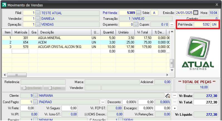
Task: Click the Orçamento lookup ellipsis button
Action: tap(136, 25)
